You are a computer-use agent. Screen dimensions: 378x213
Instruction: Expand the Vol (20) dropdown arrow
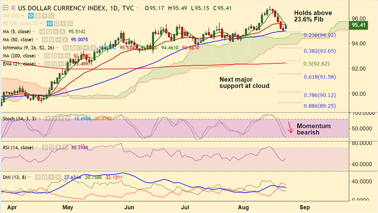(x=23, y=16)
